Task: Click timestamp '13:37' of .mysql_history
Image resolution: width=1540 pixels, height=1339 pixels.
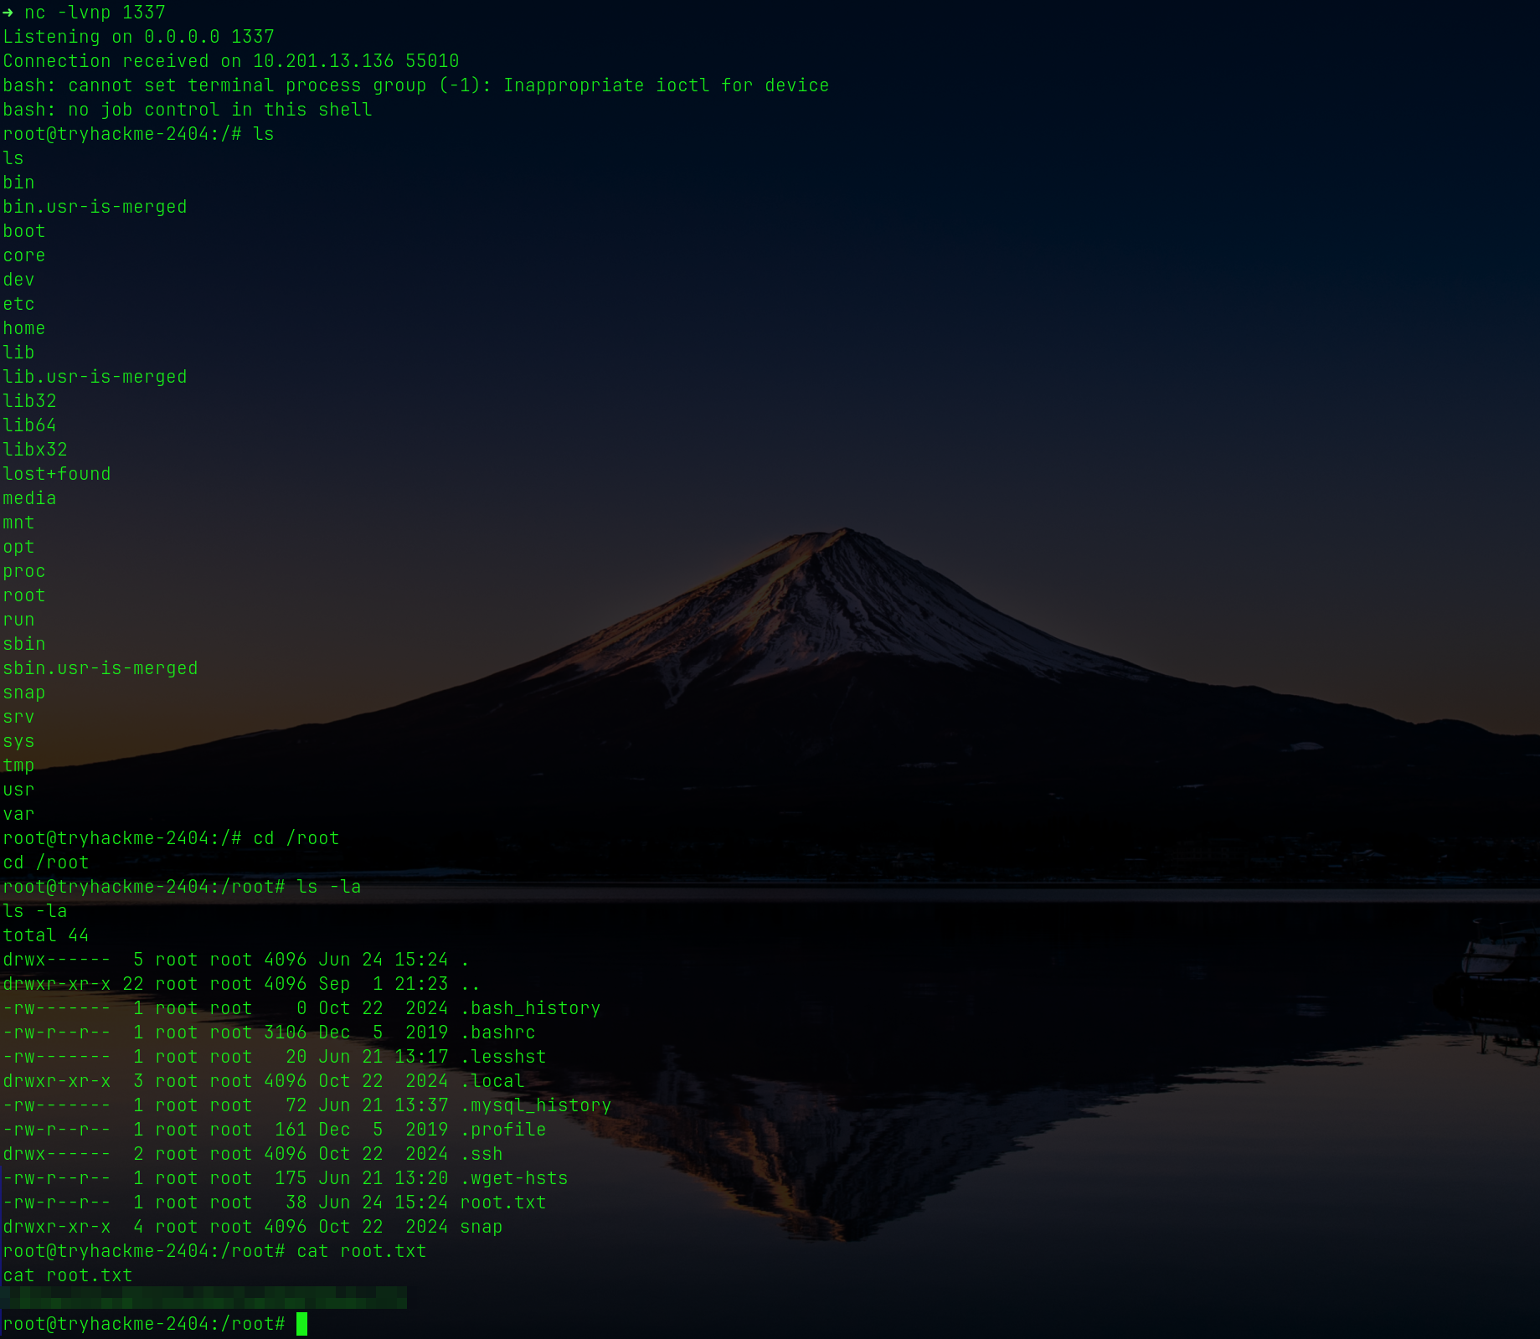Action: (x=421, y=1105)
